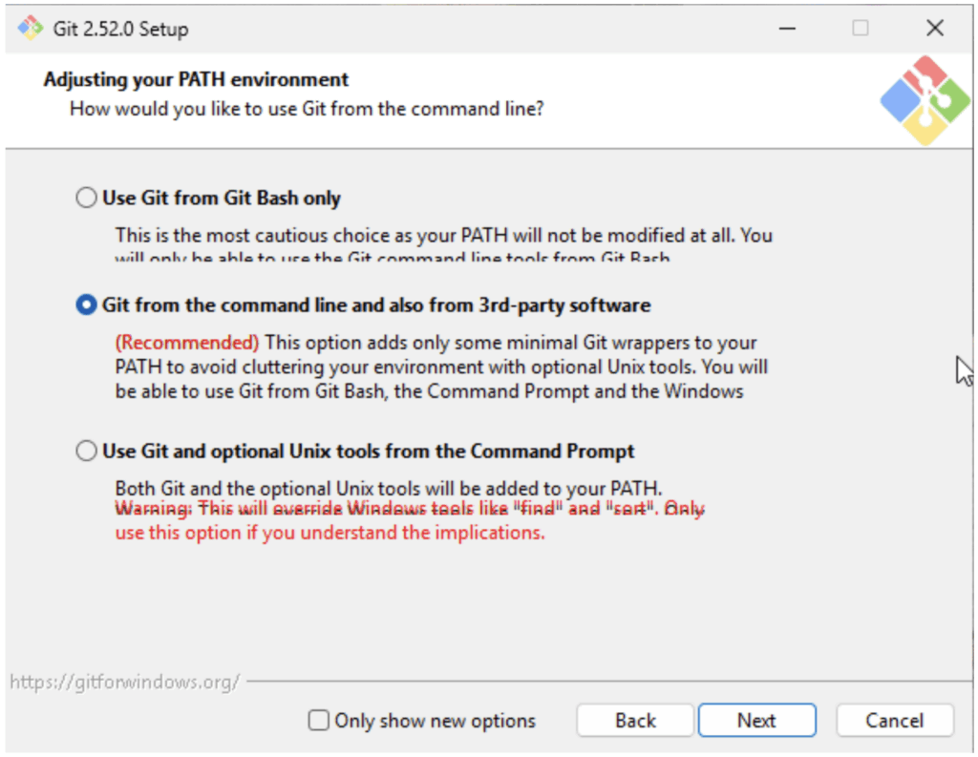The image size is (978, 757).
Task: Enable the "Only show new options" checkbox
Action: 319,721
